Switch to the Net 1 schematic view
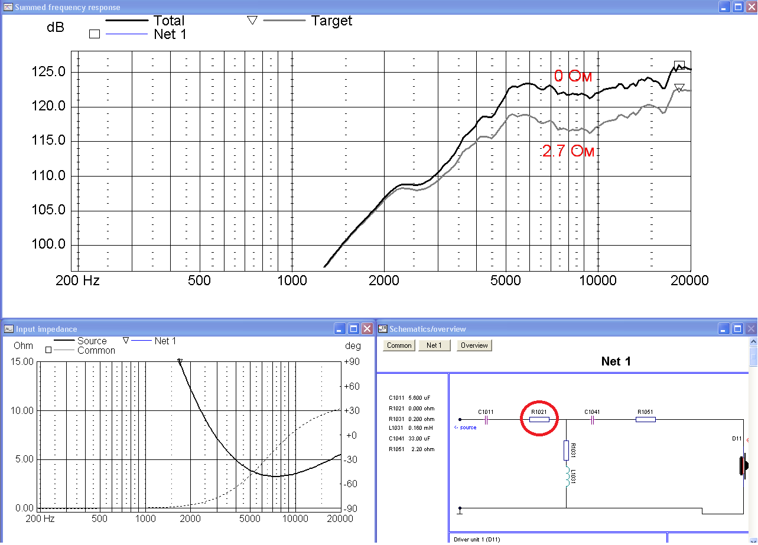 pos(434,345)
